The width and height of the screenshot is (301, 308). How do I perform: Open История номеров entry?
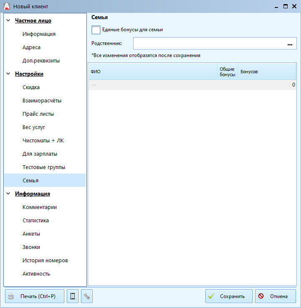[x=45, y=261]
